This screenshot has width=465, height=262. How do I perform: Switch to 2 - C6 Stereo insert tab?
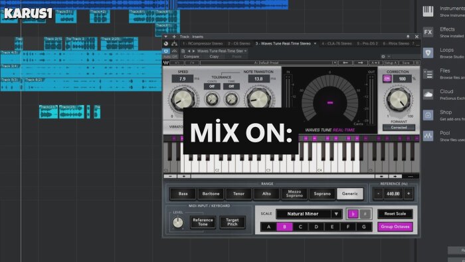click(x=239, y=44)
